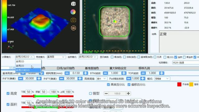Enable the 基准面(抽色) display checkbox
The image size is (199, 112).
pos(139,57)
